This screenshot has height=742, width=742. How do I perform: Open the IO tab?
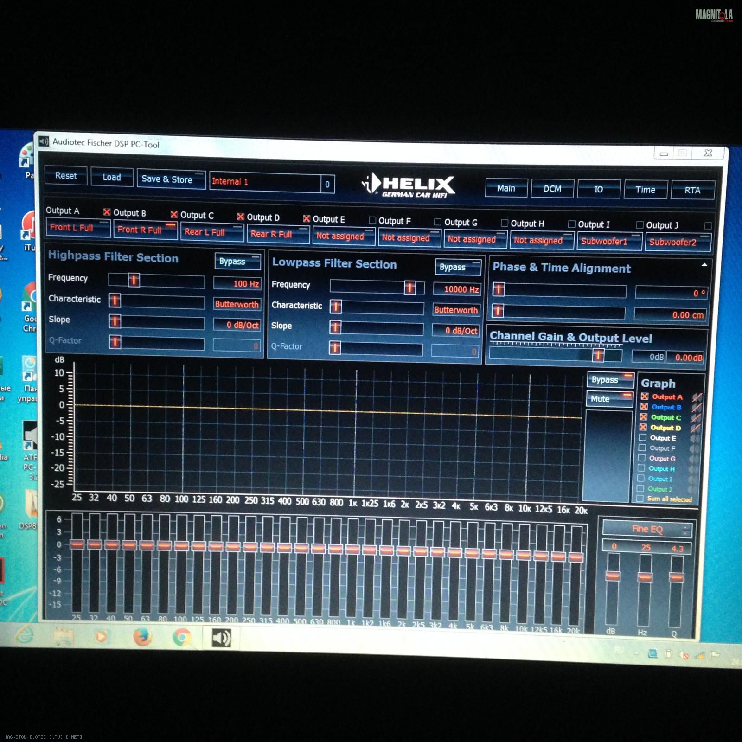pos(598,189)
